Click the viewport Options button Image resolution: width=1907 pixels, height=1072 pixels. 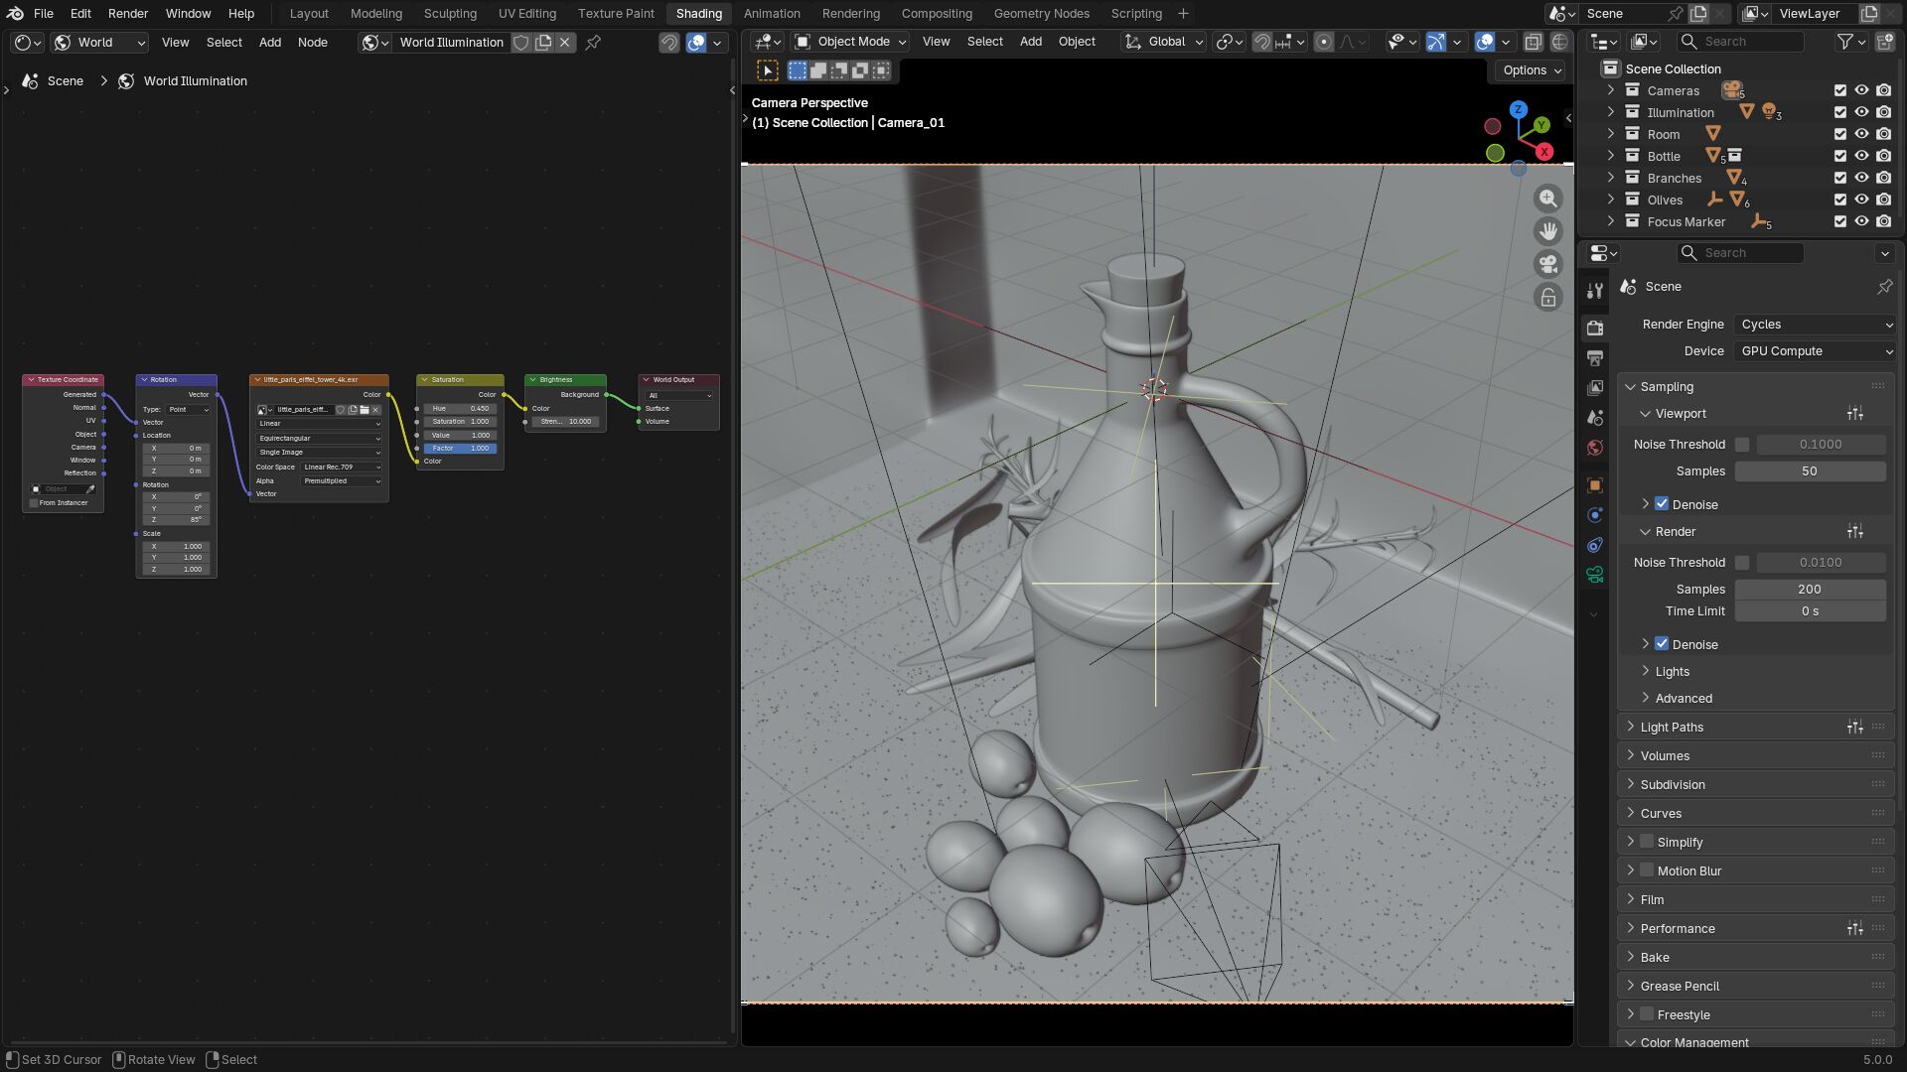coord(1531,70)
